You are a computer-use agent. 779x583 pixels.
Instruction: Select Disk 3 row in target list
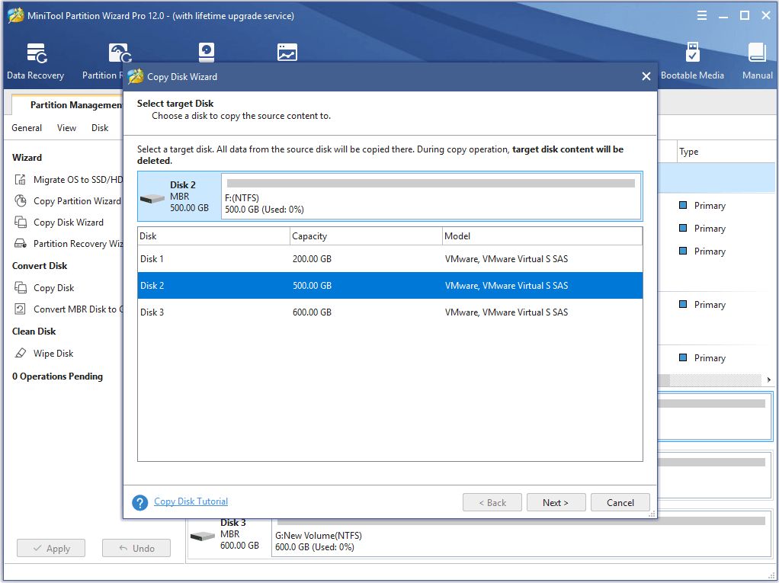pyautogui.click(x=390, y=312)
